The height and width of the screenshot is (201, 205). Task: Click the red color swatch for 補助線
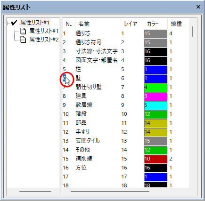point(156,159)
